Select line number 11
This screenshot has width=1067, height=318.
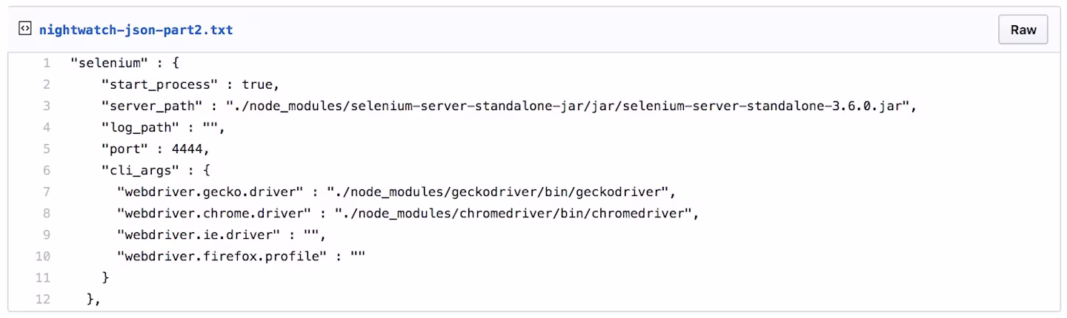[43, 278]
